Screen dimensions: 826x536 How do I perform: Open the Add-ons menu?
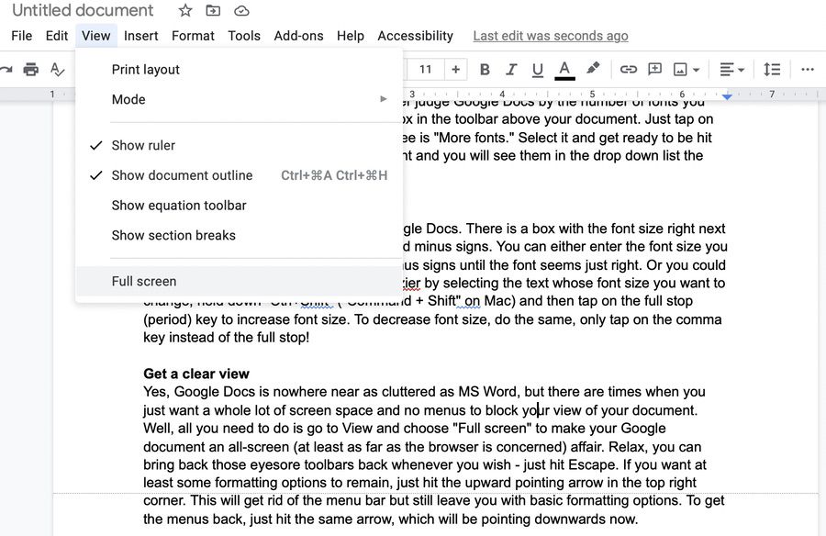coord(298,36)
